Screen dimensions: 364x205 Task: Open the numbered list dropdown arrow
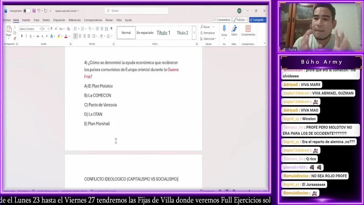85,29
